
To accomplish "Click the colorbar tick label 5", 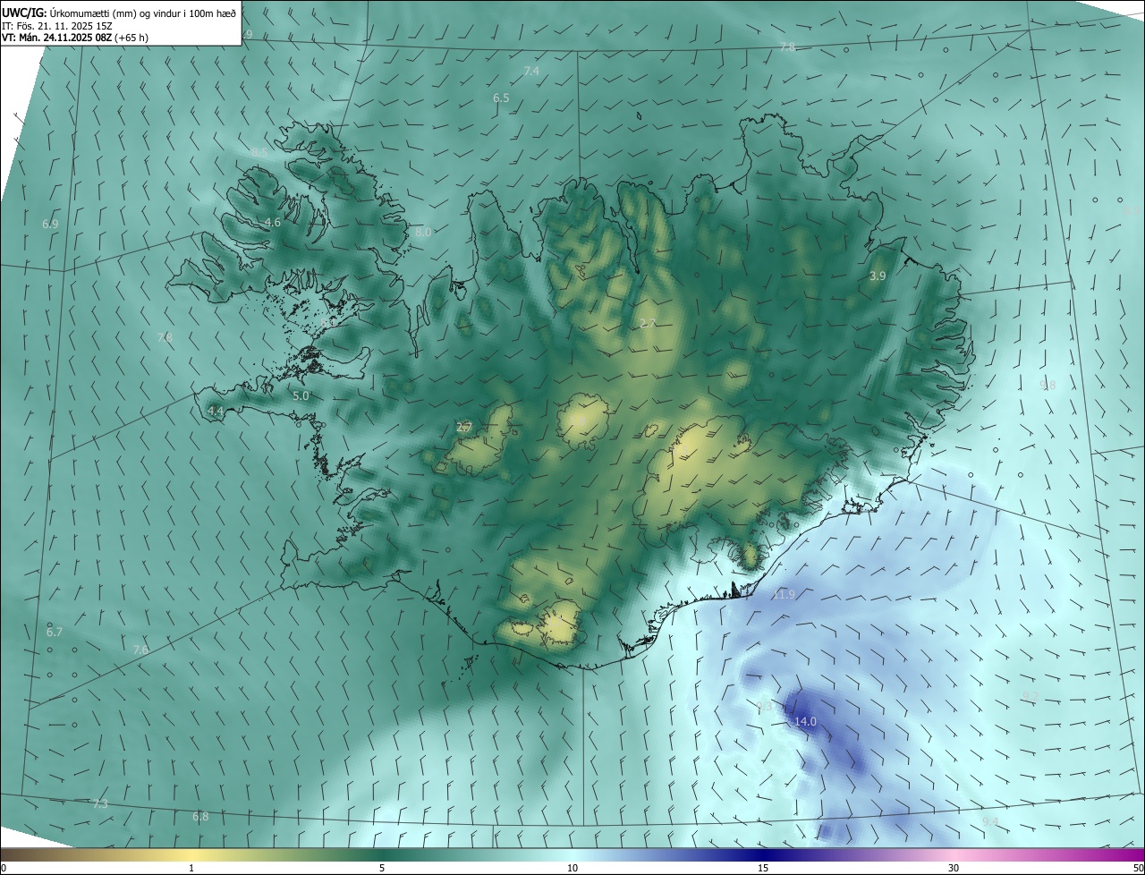I will [x=382, y=868].
